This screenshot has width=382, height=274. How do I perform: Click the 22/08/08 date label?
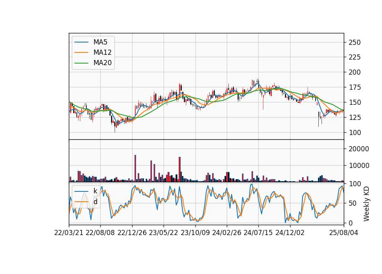100,233
